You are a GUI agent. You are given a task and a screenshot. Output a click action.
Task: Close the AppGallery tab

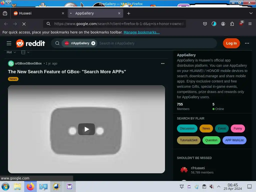(x=119, y=13)
